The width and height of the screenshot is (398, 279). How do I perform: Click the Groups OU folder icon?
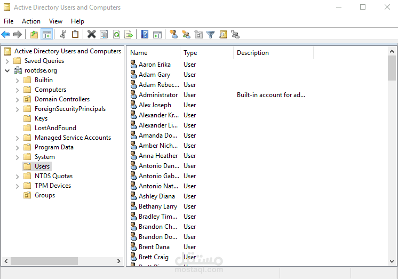tap(27, 195)
